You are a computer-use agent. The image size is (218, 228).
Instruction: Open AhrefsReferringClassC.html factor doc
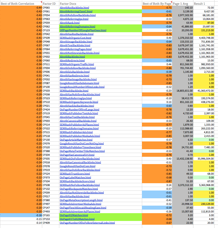click(76, 12)
